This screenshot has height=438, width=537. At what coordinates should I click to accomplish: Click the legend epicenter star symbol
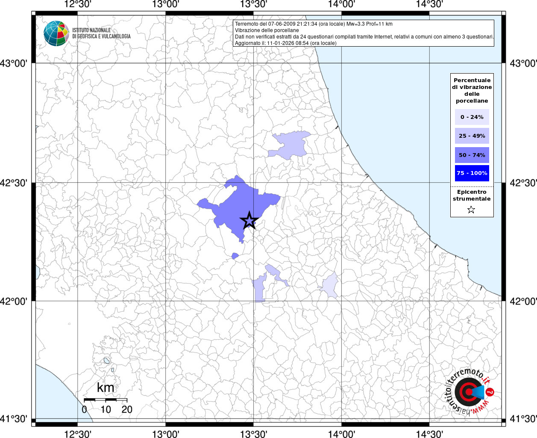point(471,210)
